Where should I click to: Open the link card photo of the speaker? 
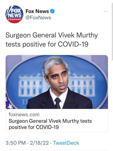(57, 82)
